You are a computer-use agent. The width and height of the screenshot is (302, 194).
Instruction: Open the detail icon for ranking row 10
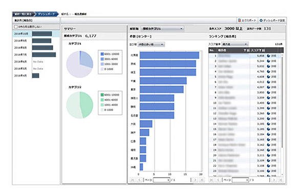pyautogui.click(x=268, y=103)
